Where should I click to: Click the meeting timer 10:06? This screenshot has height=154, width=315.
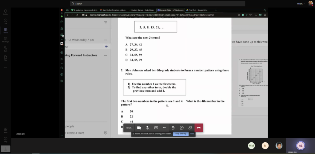129,128
